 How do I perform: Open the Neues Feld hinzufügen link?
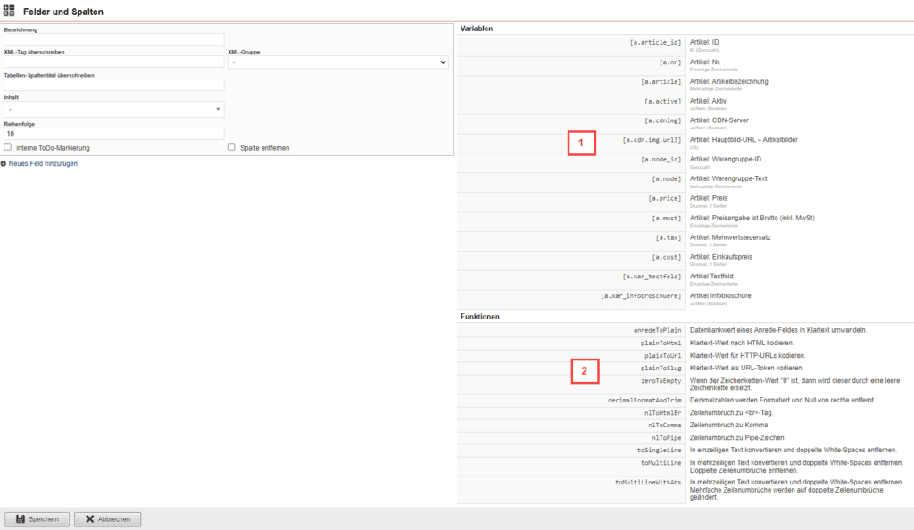coord(42,164)
